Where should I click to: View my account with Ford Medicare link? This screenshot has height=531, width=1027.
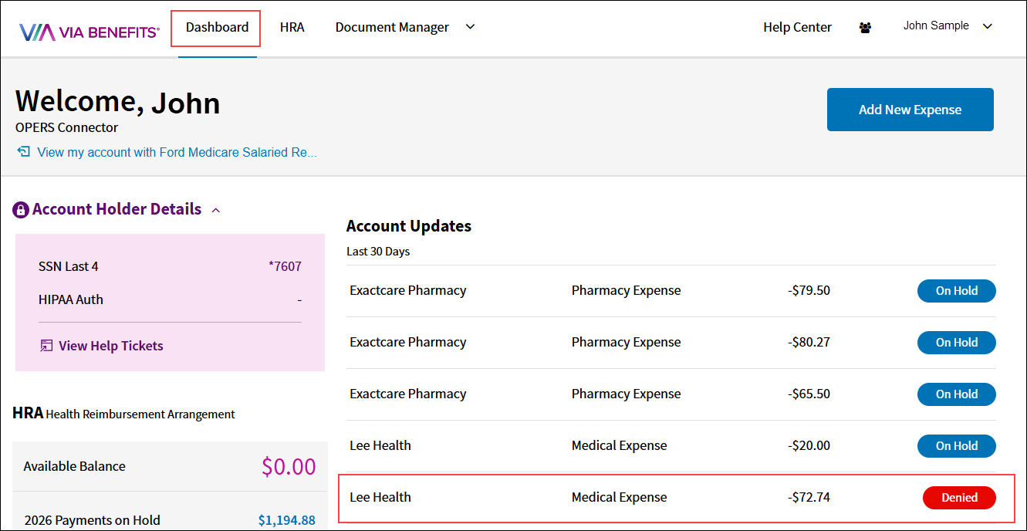pos(177,152)
